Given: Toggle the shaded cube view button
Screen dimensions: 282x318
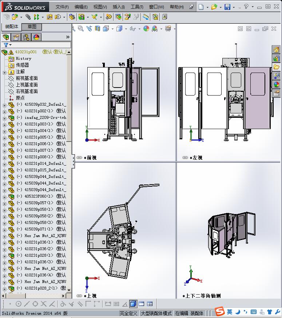Looking at the screenshot, I should pyautogui.click(x=133, y=304).
